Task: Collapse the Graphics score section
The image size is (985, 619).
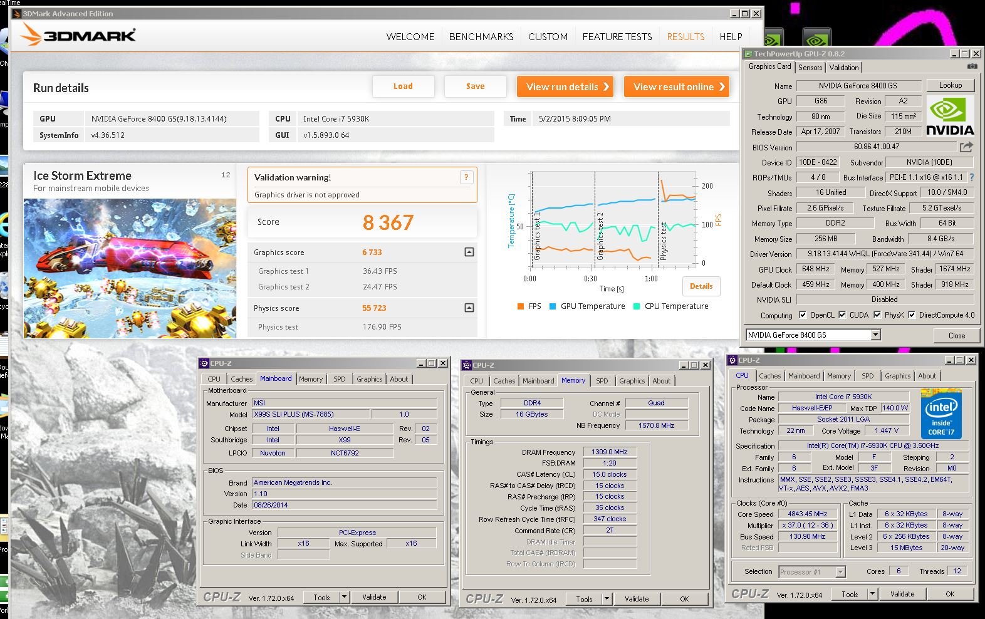Action: pos(469,252)
